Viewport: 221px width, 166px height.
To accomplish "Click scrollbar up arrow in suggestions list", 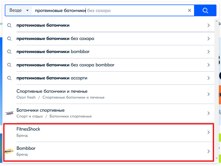I will [216, 21].
